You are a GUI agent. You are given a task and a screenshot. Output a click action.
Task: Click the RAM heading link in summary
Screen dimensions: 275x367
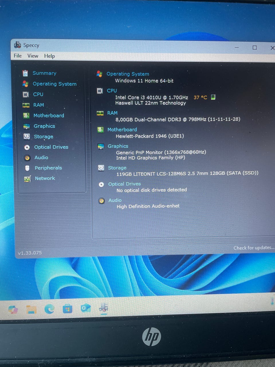tap(112, 113)
